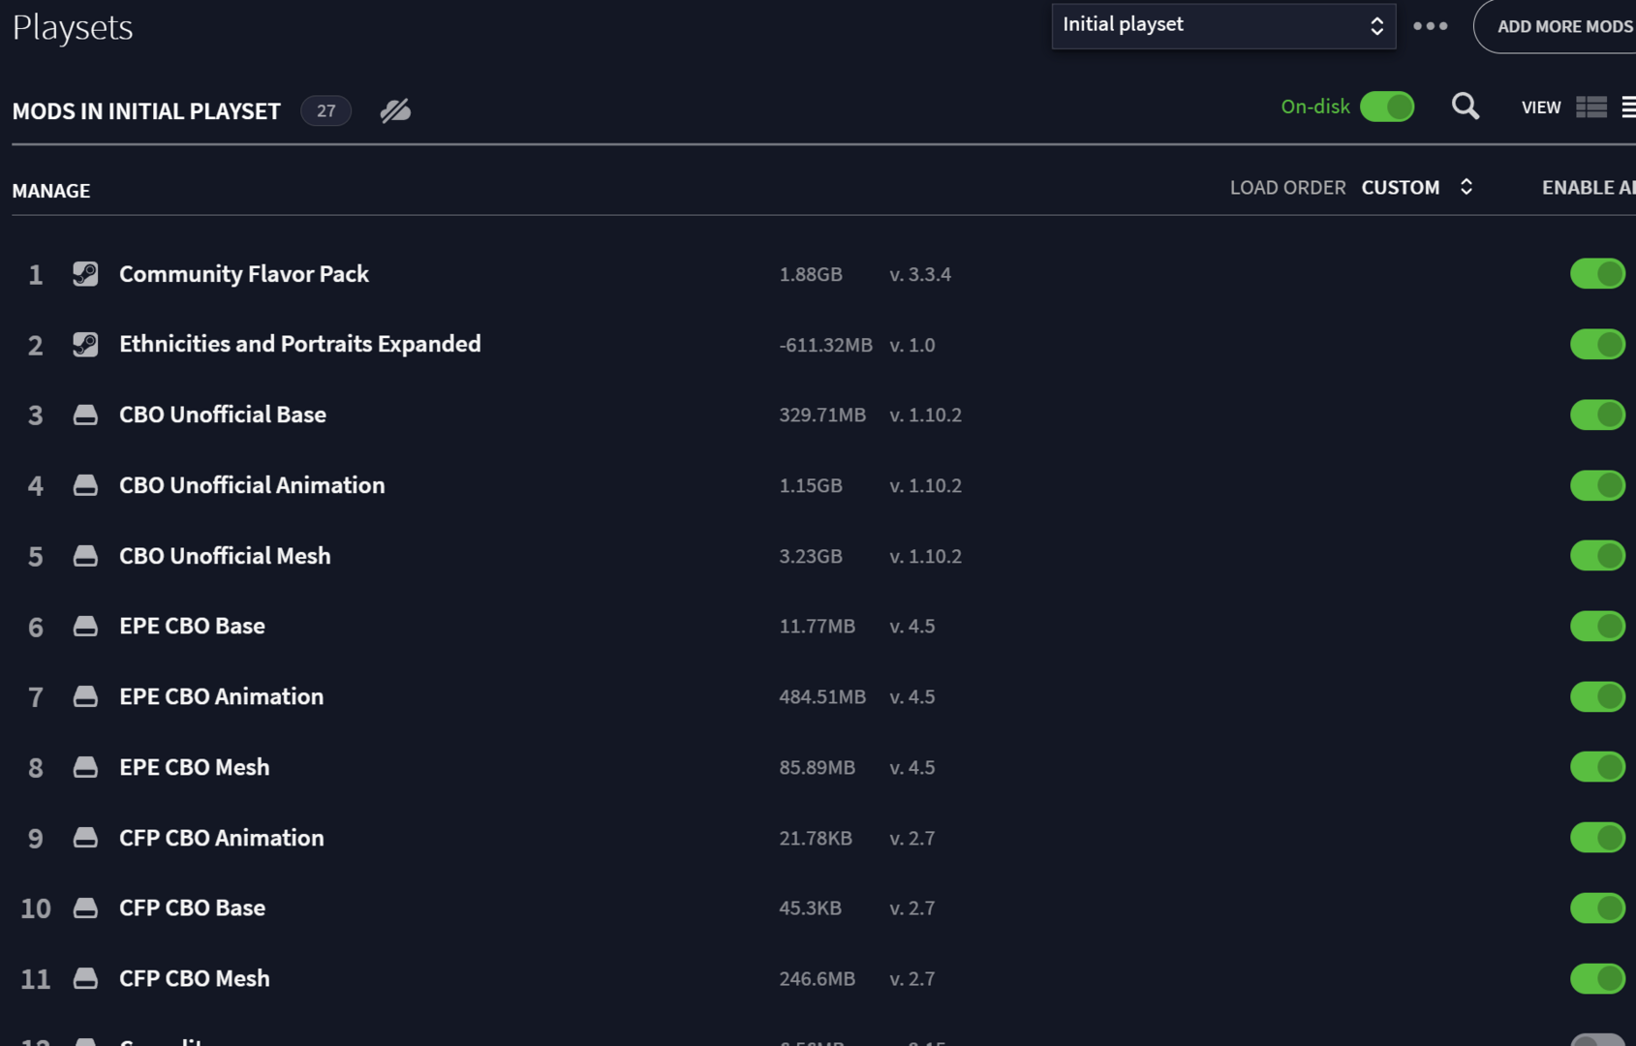Image resolution: width=1636 pixels, height=1046 pixels.
Task: Click Enable All button
Action: pos(1589,188)
